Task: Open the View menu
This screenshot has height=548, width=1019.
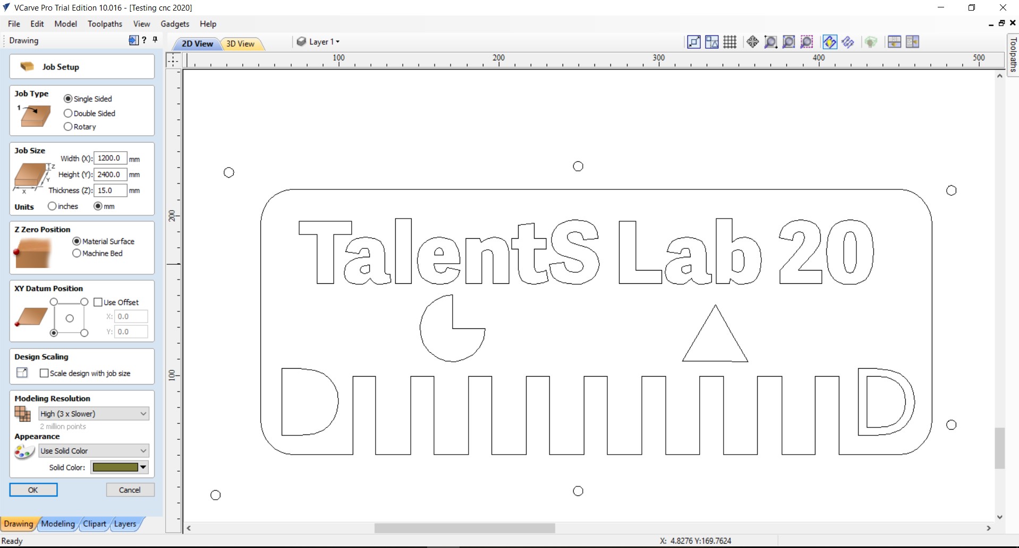Action: point(141,24)
